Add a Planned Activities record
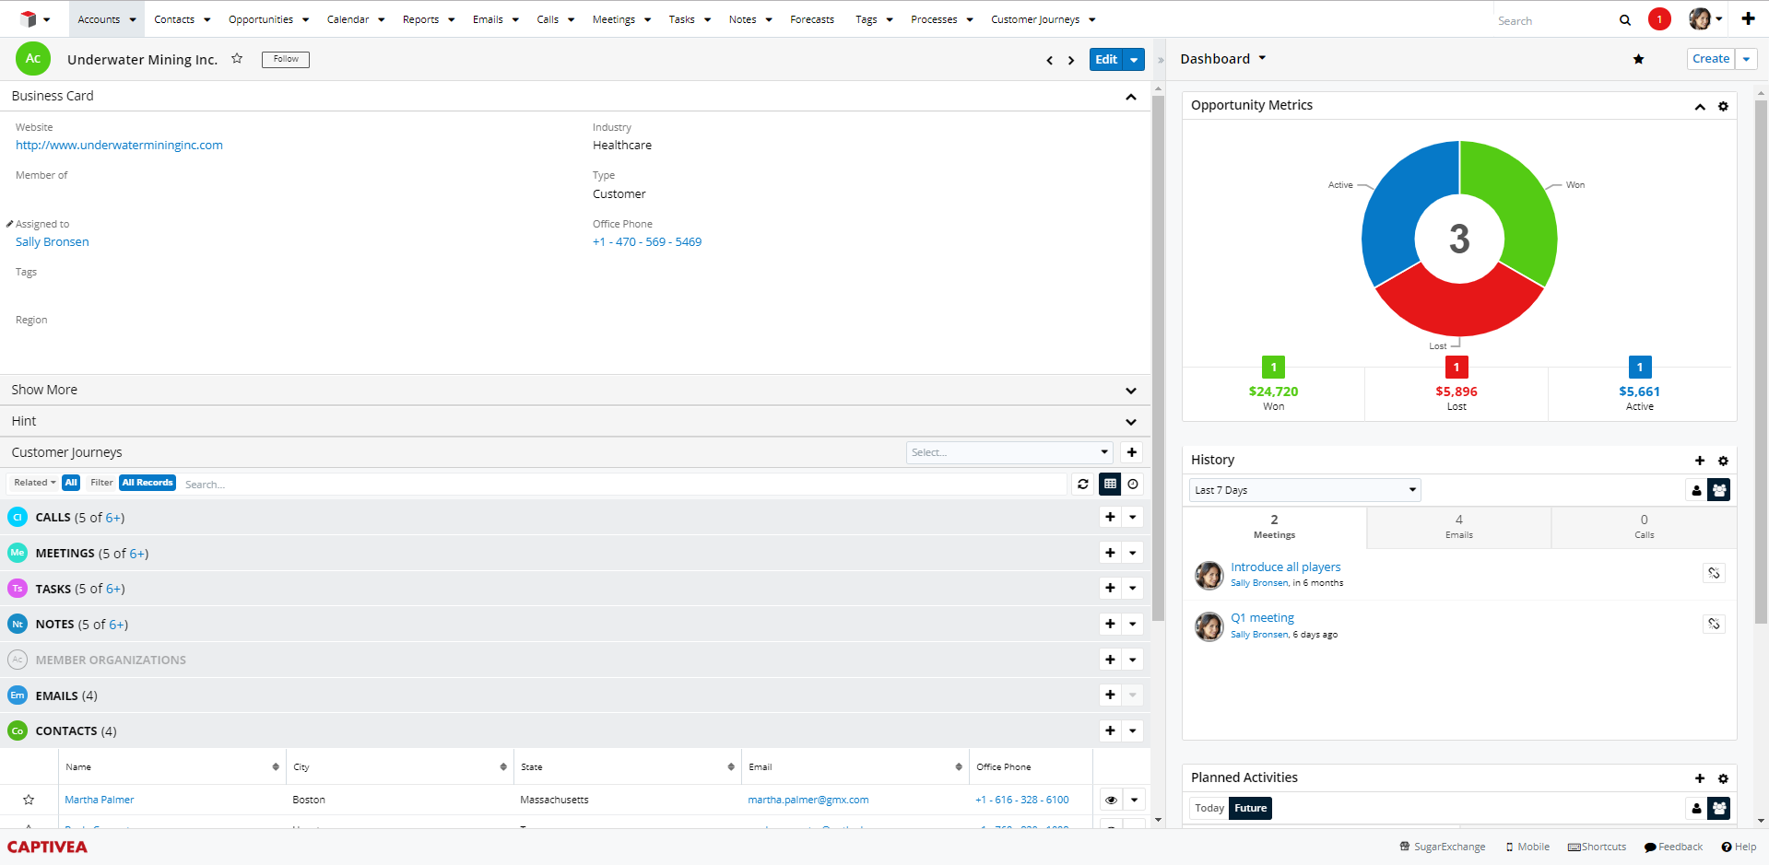The image size is (1769, 865). tap(1700, 778)
